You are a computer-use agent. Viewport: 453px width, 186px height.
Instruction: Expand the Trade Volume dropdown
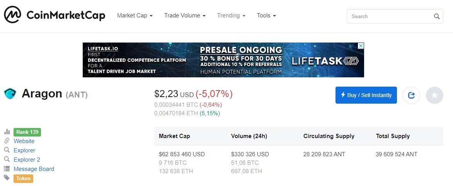click(185, 15)
